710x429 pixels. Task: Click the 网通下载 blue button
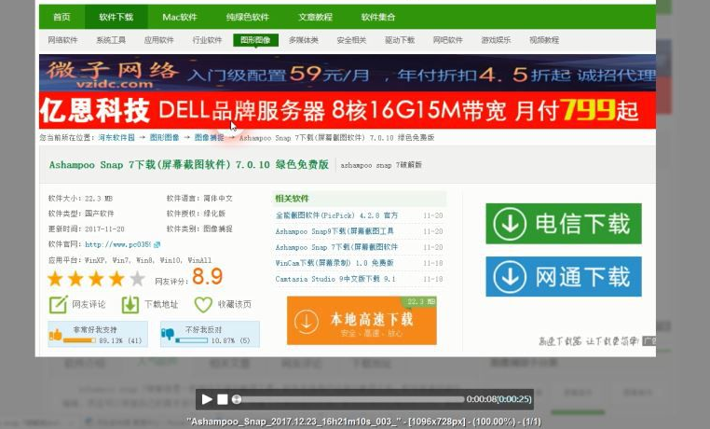pos(564,276)
